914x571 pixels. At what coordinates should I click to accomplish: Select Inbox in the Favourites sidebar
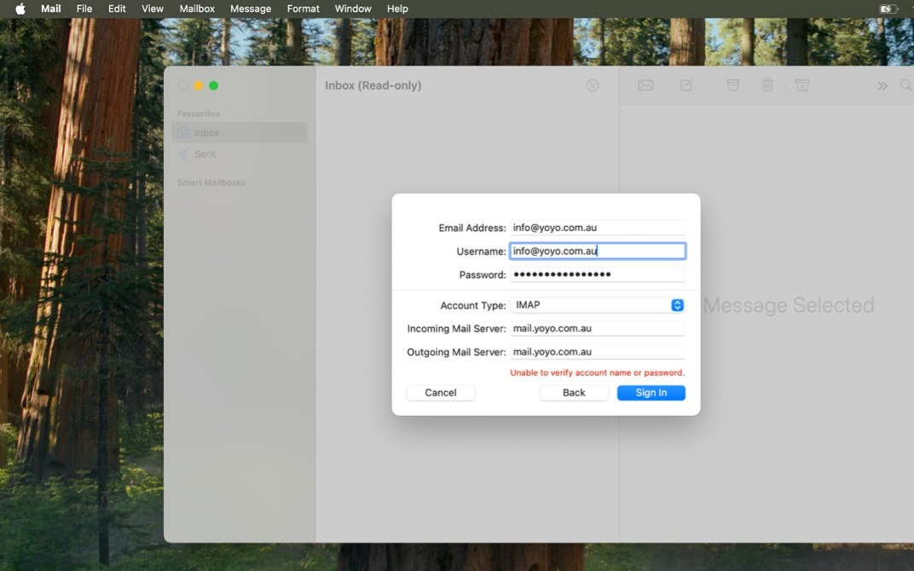tap(240, 133)
